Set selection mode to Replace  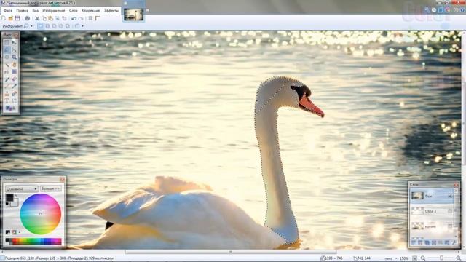(x=41, y=26)
